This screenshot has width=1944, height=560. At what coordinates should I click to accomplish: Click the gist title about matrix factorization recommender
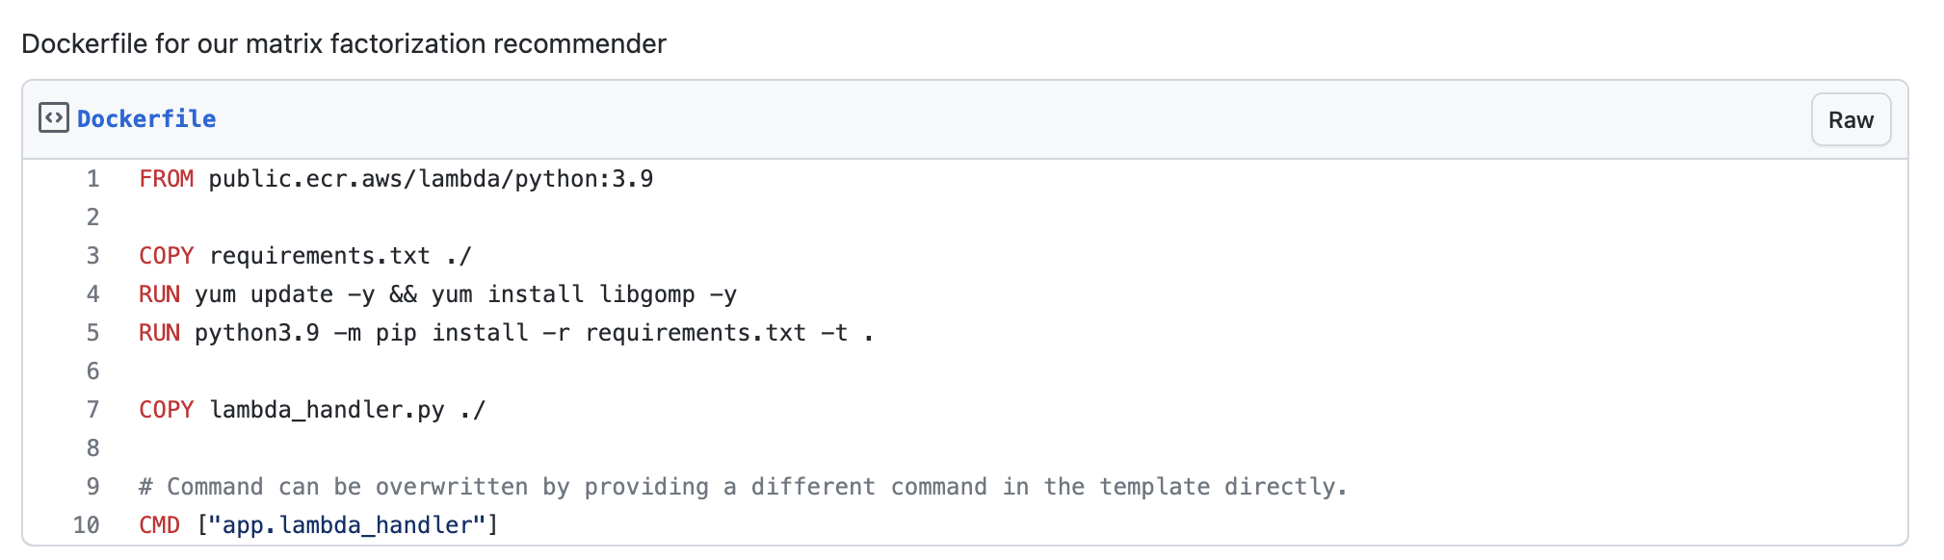point(344,43)
